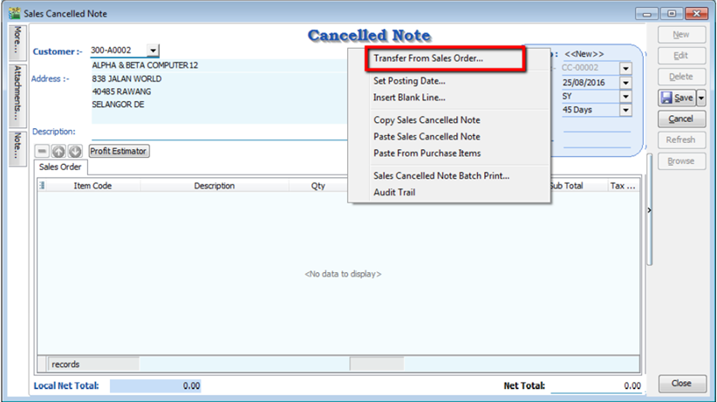Open the Customer code dropdown
Screen dimensions: 717x402
pyautogui.click(x=154, y=51)
